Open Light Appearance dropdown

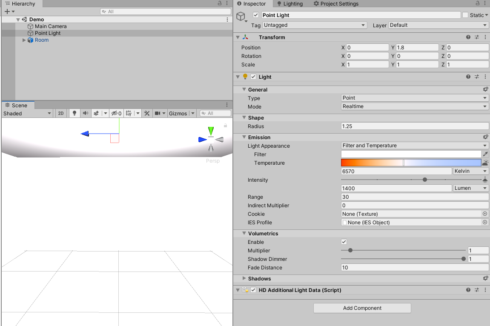(415, 146)
